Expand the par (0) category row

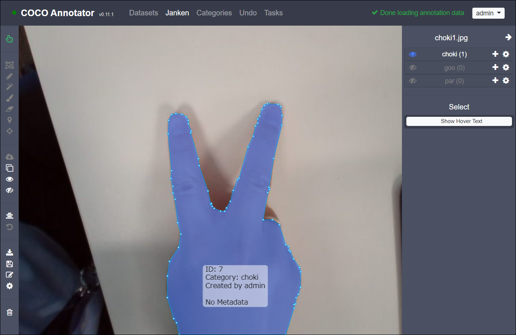[x=454, y=81]
